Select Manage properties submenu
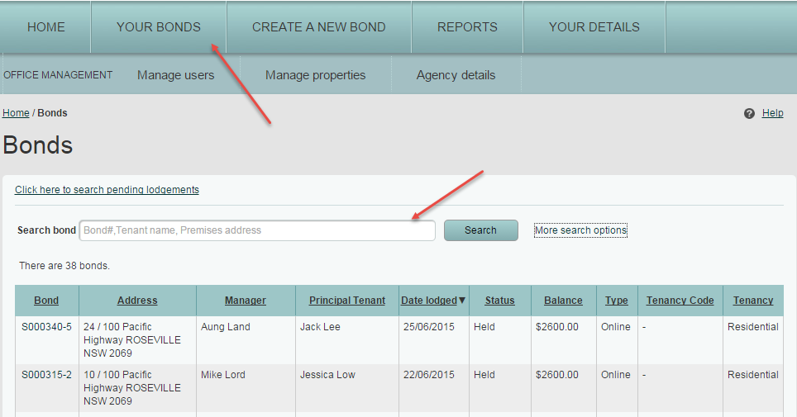The height and width of the screenshot is (417, 797). 315,75
